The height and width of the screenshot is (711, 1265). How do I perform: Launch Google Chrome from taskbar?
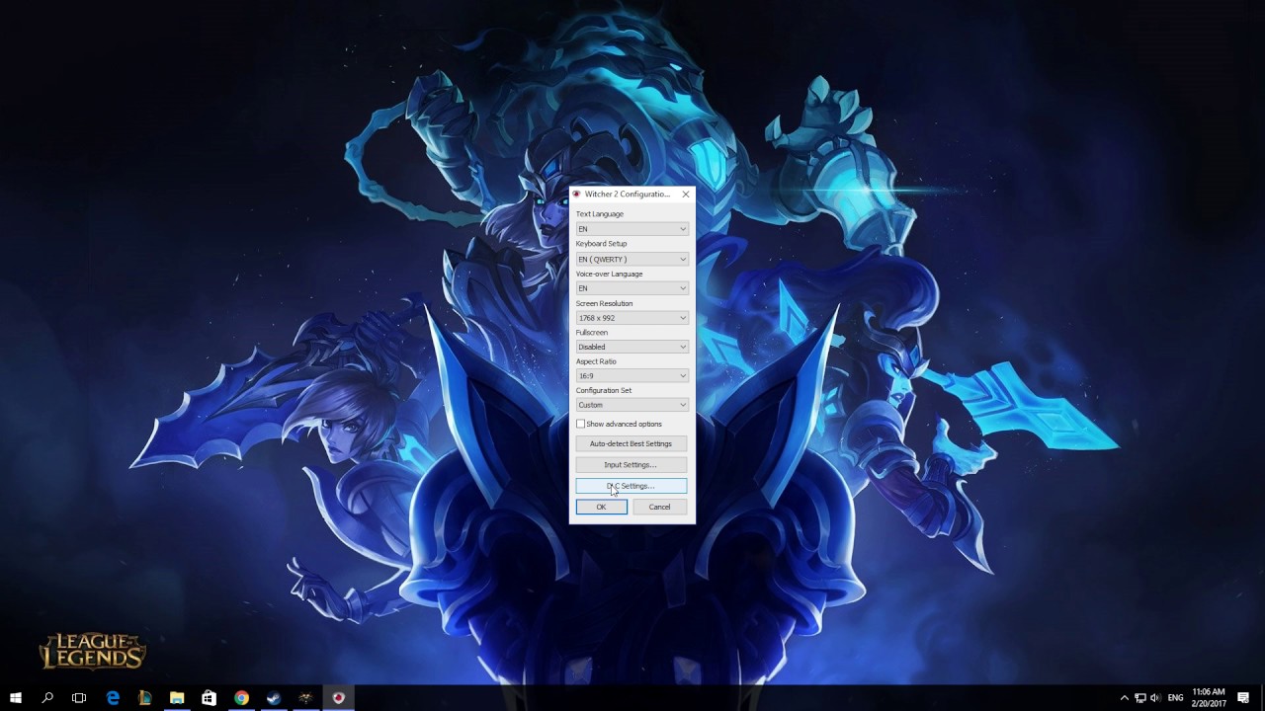coord(241,698)
